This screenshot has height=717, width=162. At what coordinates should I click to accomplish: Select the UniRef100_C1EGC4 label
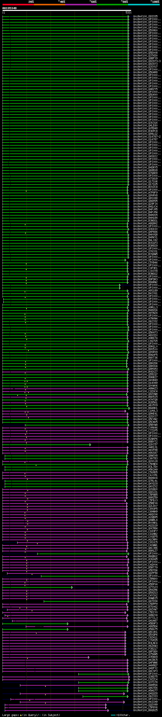145,391
